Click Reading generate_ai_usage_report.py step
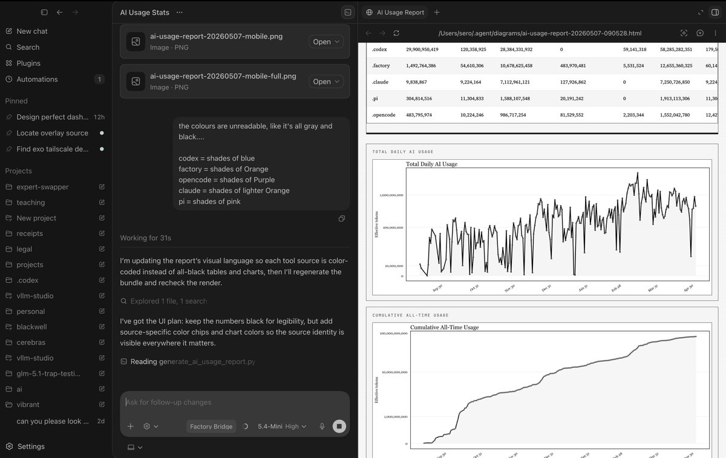The height and width of the screenshot is (458, 726). [188, 362]
